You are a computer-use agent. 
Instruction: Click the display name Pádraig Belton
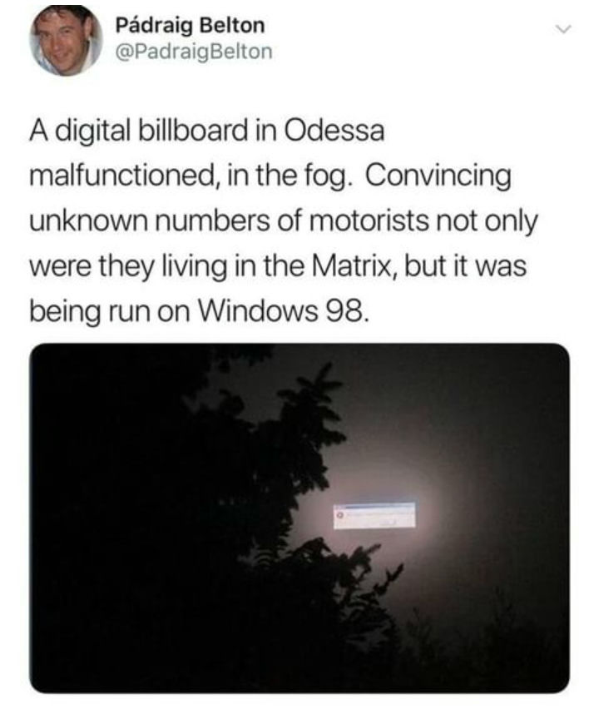point(190,25)
